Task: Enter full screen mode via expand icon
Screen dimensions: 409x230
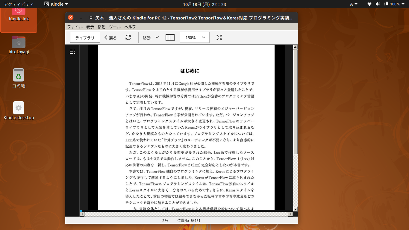Action: (x=219, y=37)
